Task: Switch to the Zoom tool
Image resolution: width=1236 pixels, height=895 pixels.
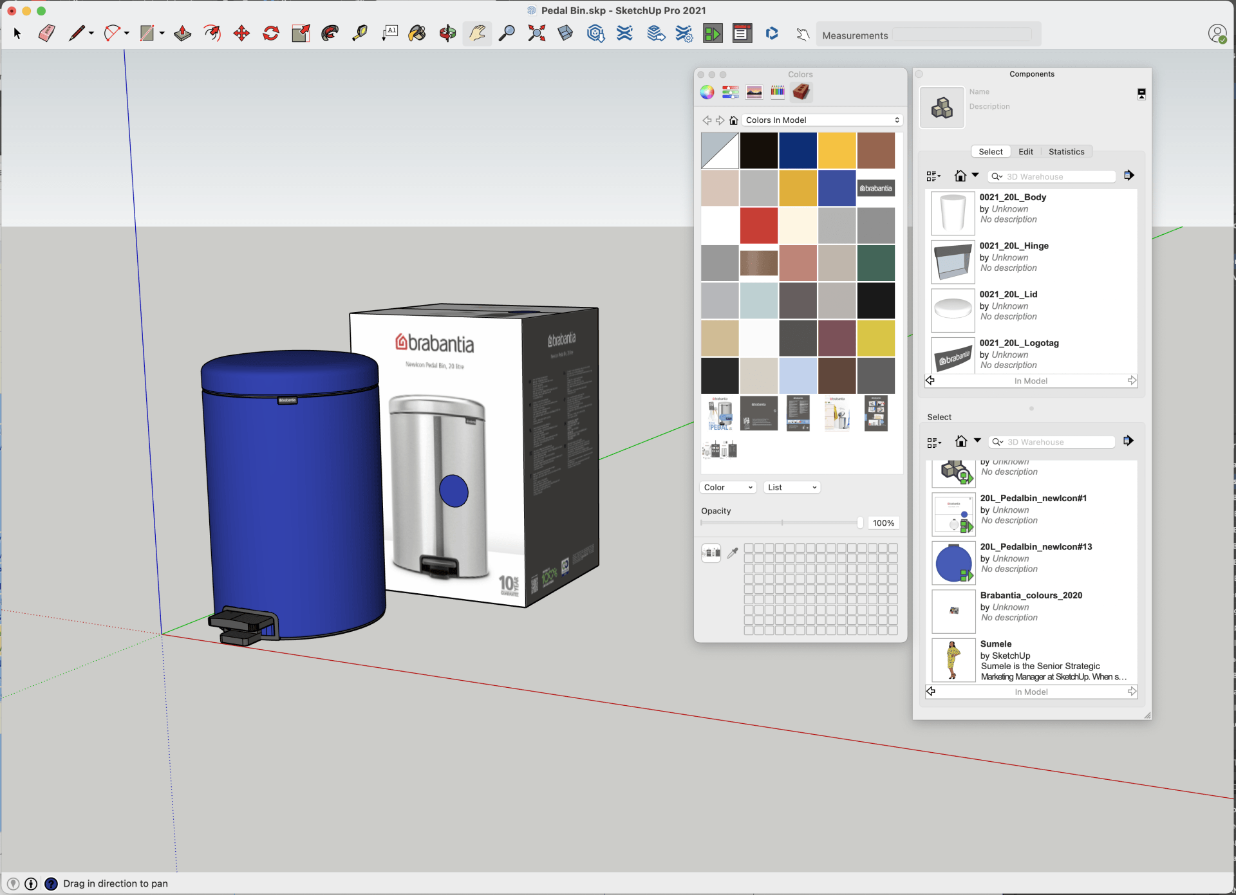Action: (507, 33)
